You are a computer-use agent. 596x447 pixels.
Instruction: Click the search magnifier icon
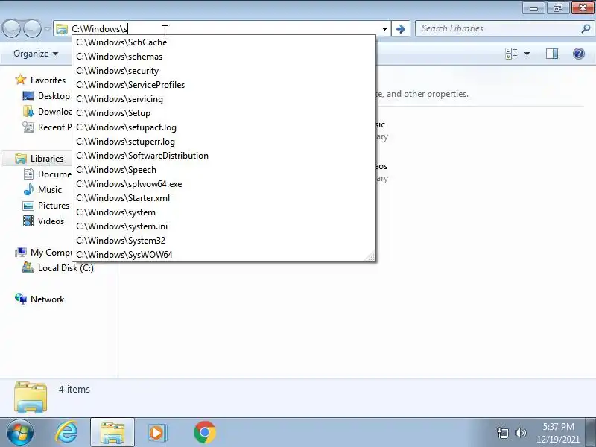(586, 28)
